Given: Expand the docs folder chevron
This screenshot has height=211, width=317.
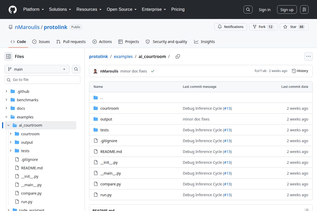Looking at the screenshot, I should [6, 108].
